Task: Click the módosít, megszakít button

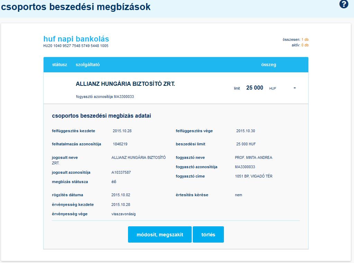Action: pyautogui.click(x=160, y=235)
